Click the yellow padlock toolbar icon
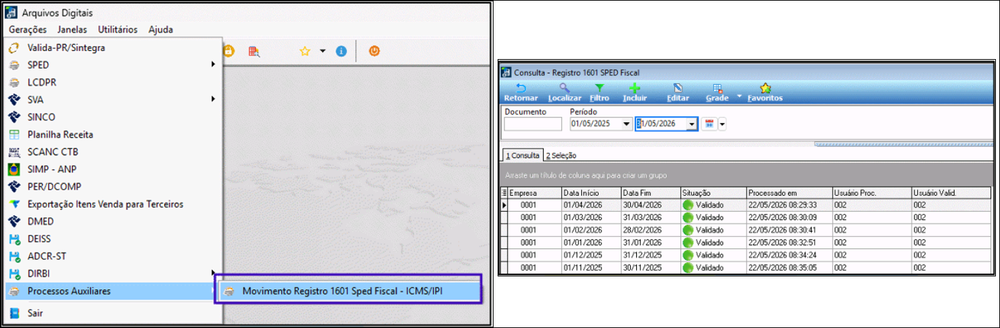Screen dimensions: 1000x328 (x=229, y=51)
